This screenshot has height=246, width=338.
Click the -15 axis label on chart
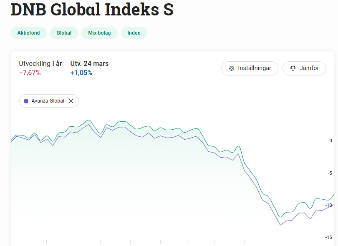(329, 237)
